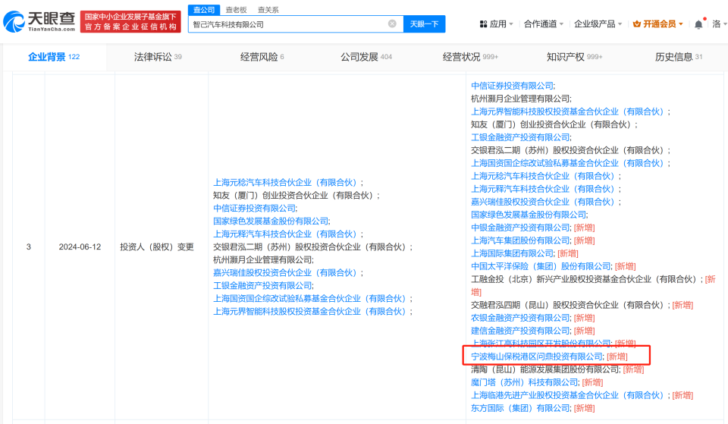Switch to the 查关系 search tab
Viewport: 728px width, 424px height.
(268, 10)
